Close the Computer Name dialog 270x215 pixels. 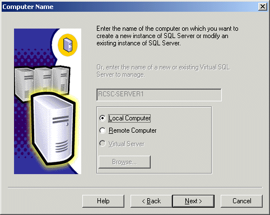coord(263,7)
